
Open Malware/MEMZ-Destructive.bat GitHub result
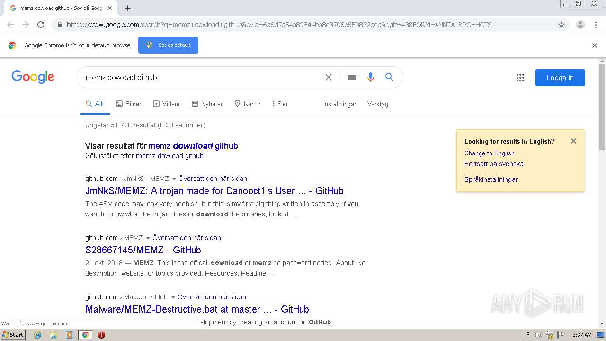(197, 309)
